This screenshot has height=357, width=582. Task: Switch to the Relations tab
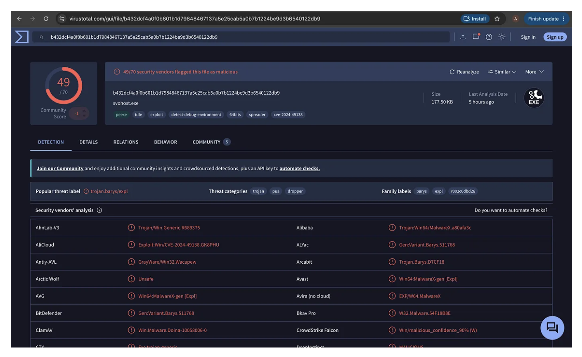tap(126, 142)
